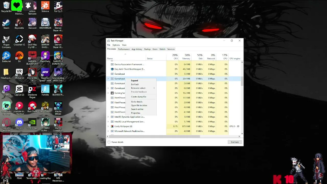
Task: Sort processes by the CPU column
Action: pyautogui.click(x=173, y=57)
